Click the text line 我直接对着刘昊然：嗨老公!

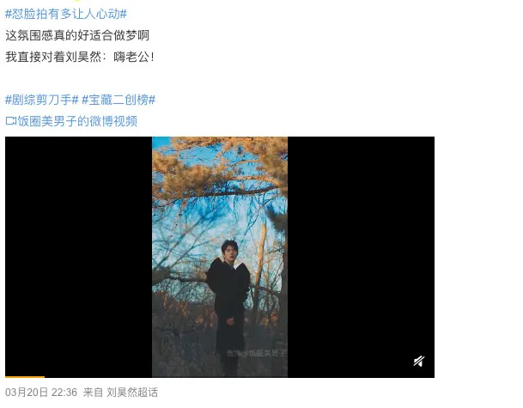(80, 57)
